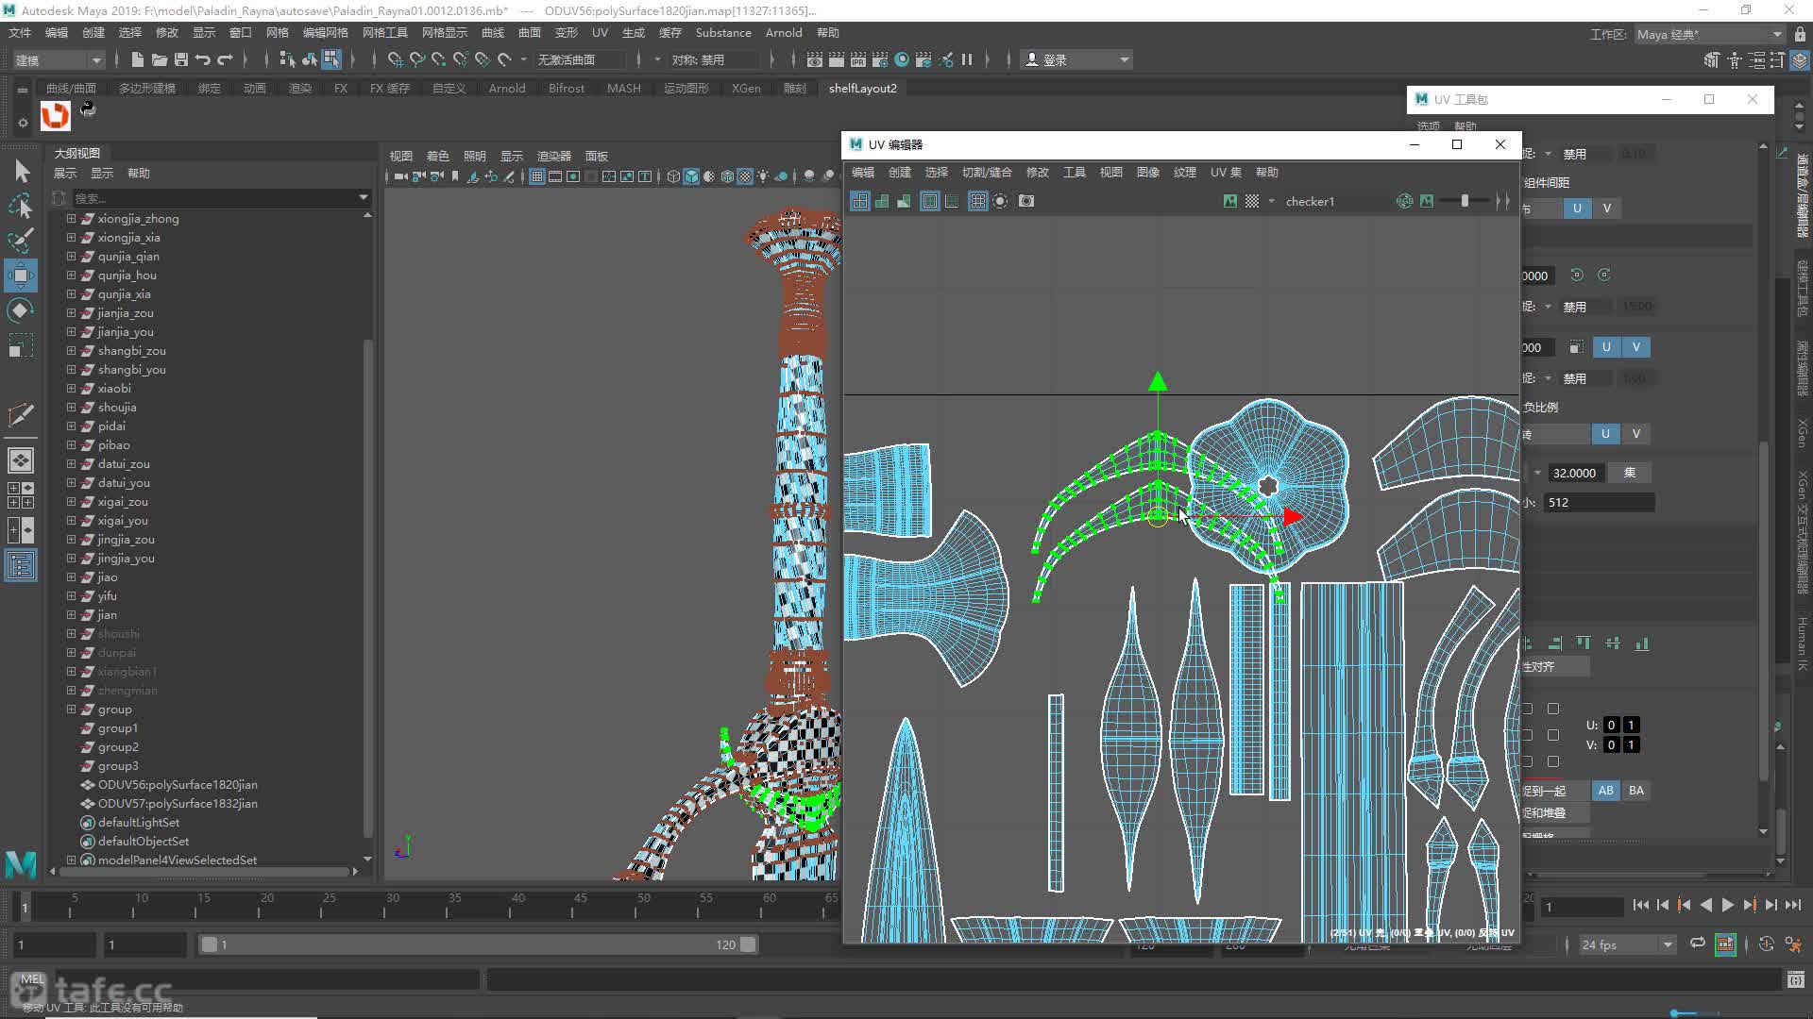Toggle the loop playback icon
The image size is (1813, 1019).
[x=1698, y=944]
